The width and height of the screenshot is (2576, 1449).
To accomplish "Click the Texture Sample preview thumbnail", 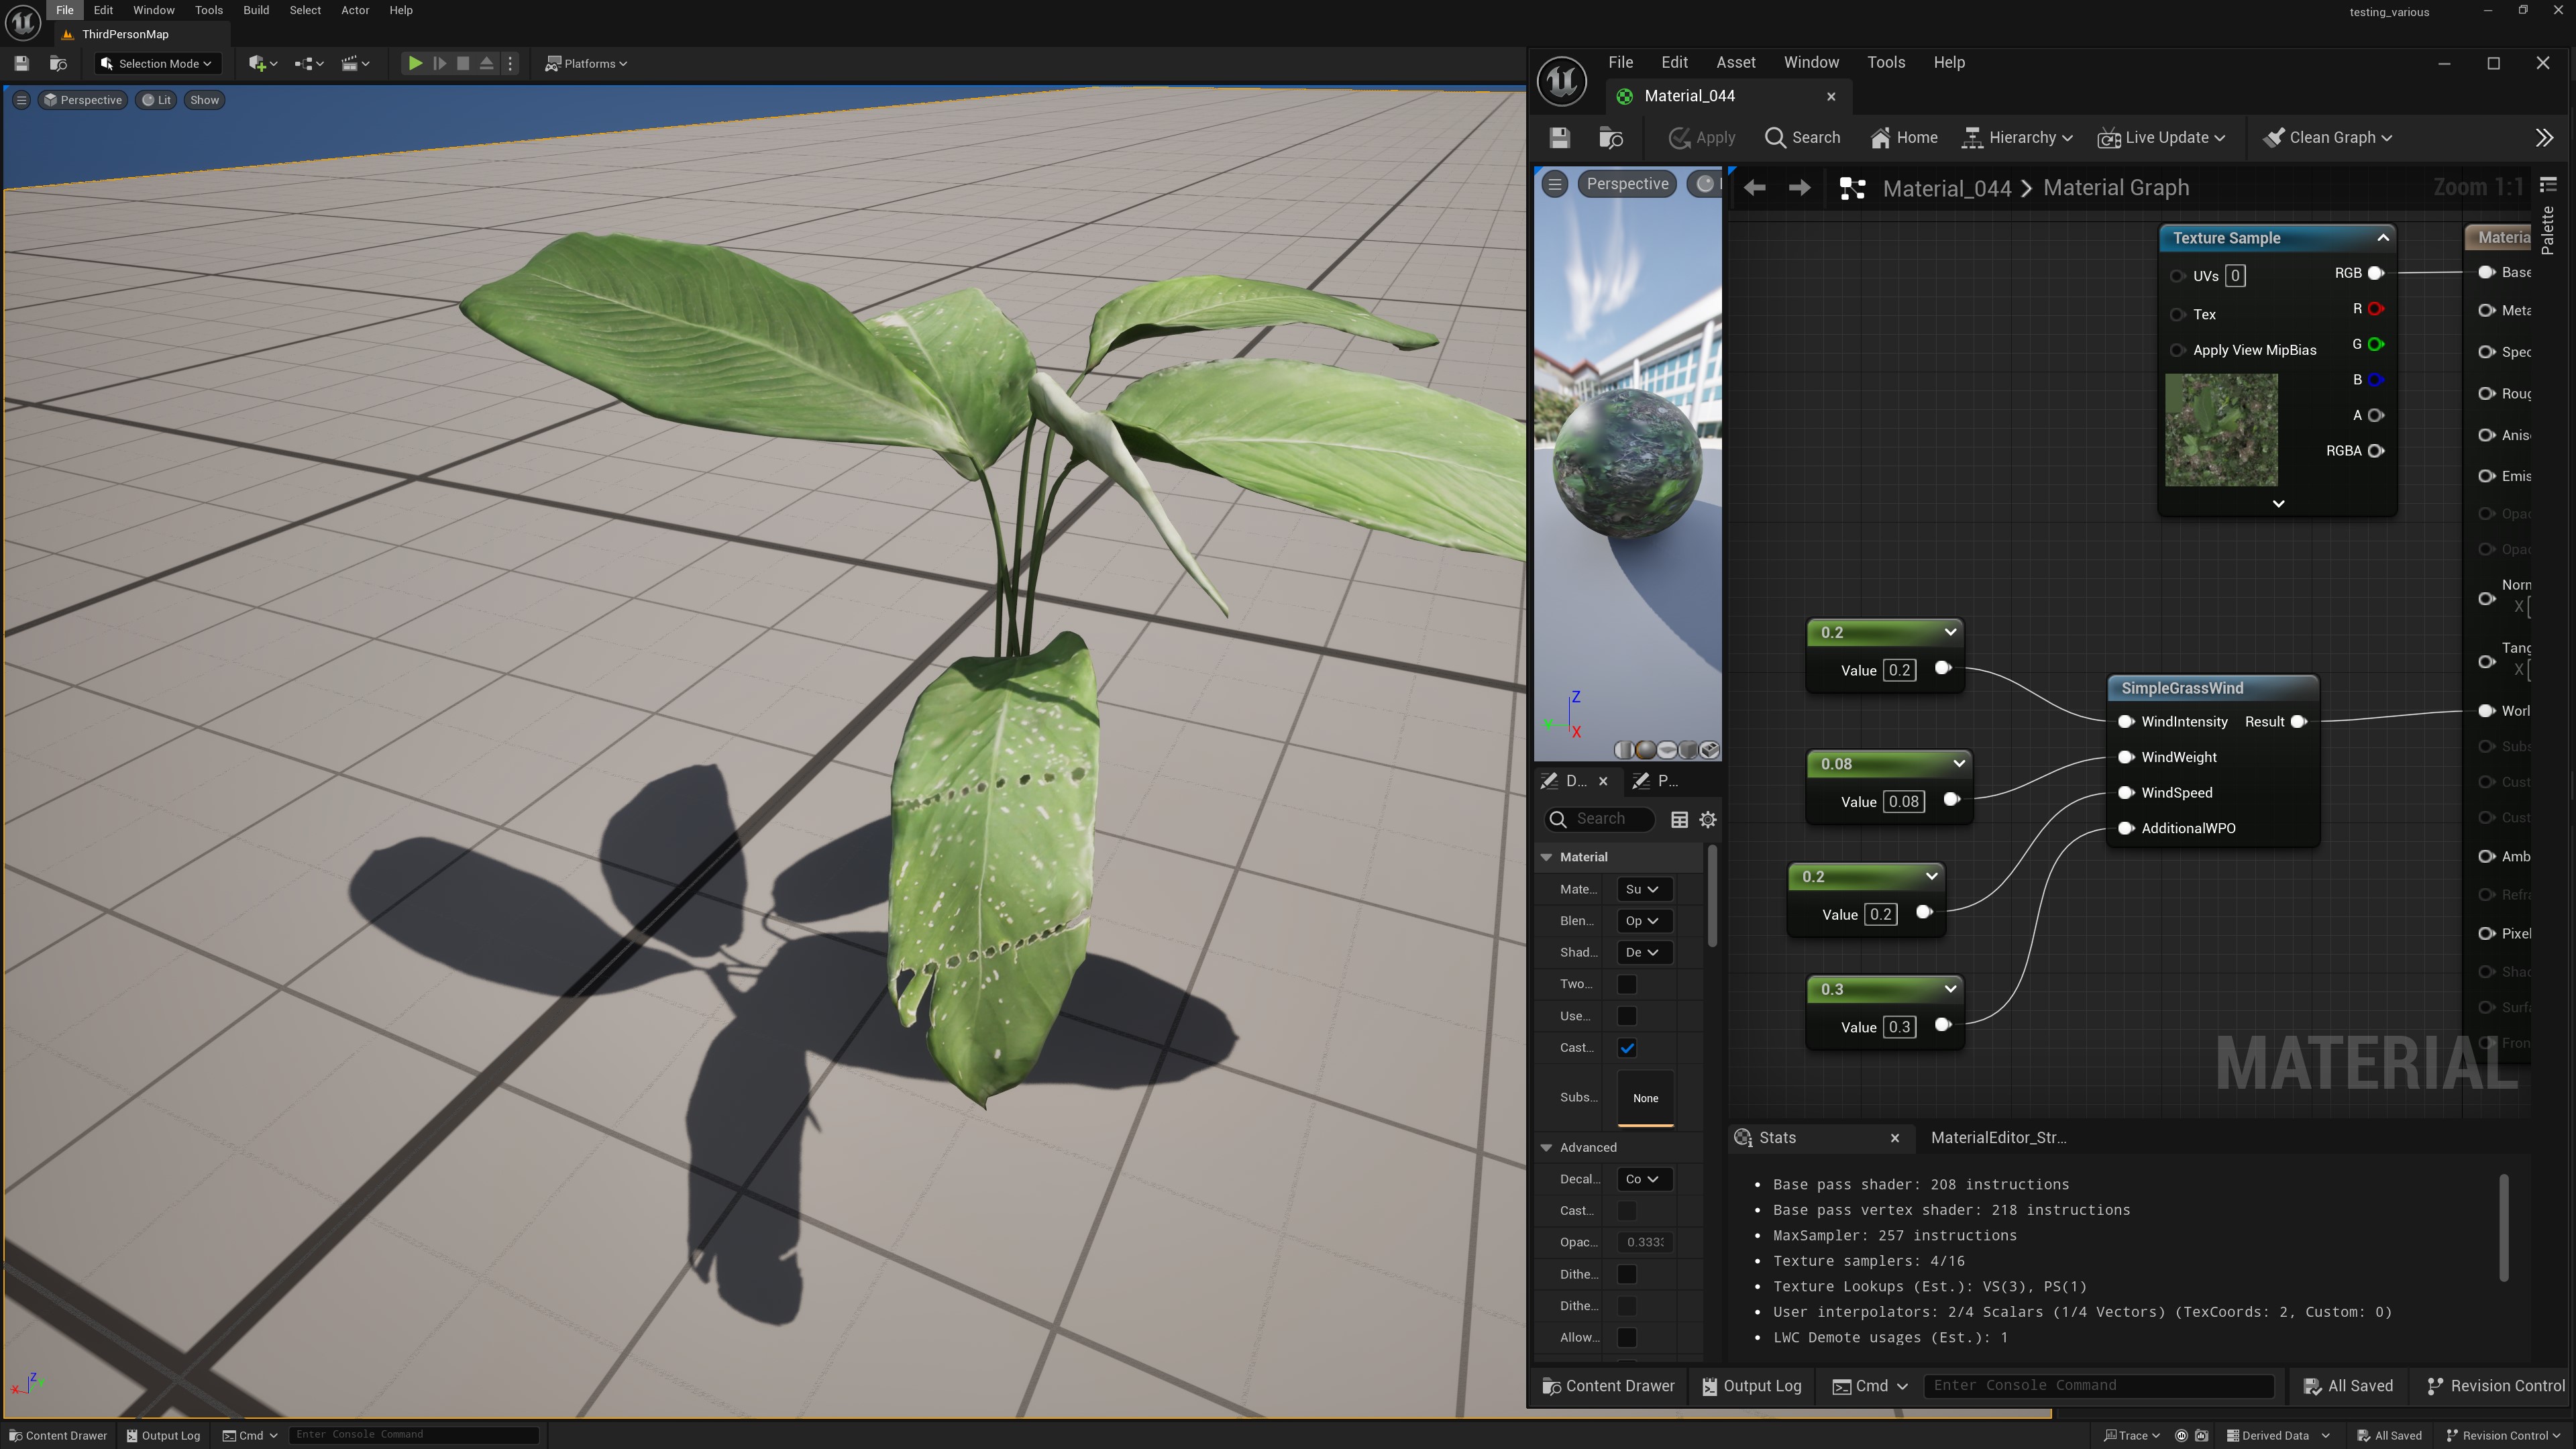I will click(2221, 430).
